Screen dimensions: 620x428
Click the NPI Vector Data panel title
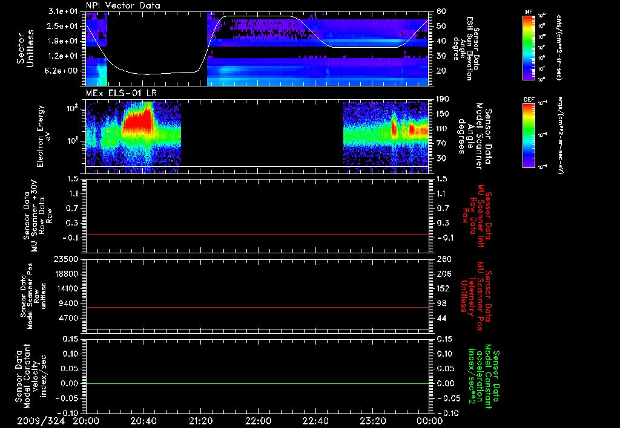(123, 5)
